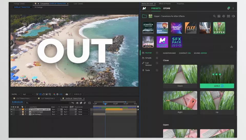Open the Full Version category
The image size is (246, 140).
coord(148,64)
